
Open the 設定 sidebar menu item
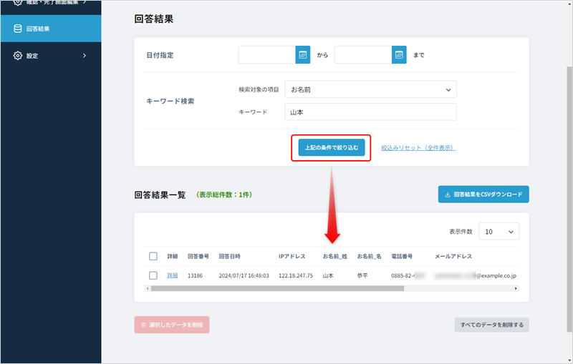pyautogui.click(x=51, y=56)
